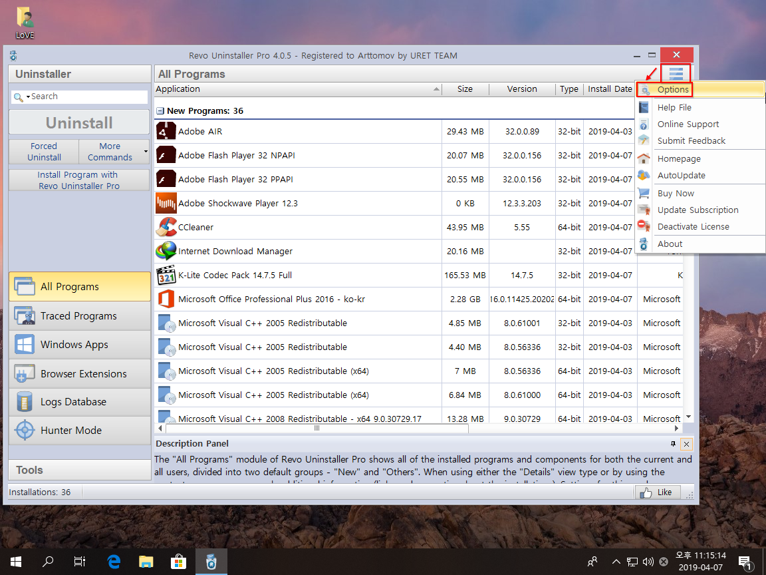The width and height of the screenshot is (766, 575).
Task: Click the Traced Programs sidebar icon
Action: 25,316
